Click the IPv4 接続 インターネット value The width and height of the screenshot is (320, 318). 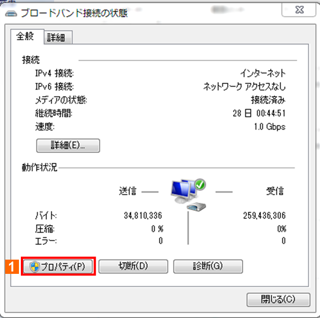tap(263, 74)
